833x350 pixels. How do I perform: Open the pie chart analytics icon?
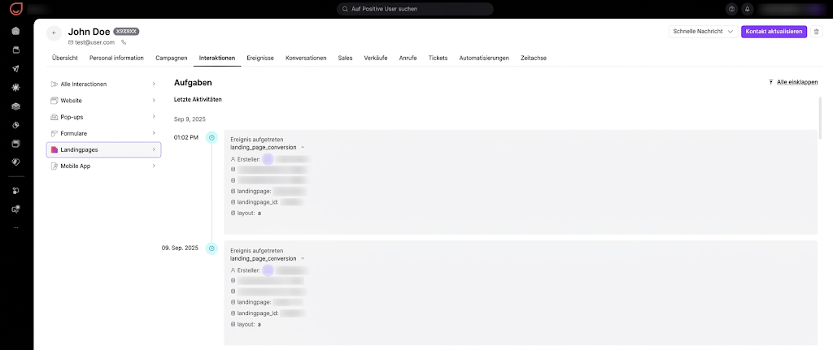16,125
